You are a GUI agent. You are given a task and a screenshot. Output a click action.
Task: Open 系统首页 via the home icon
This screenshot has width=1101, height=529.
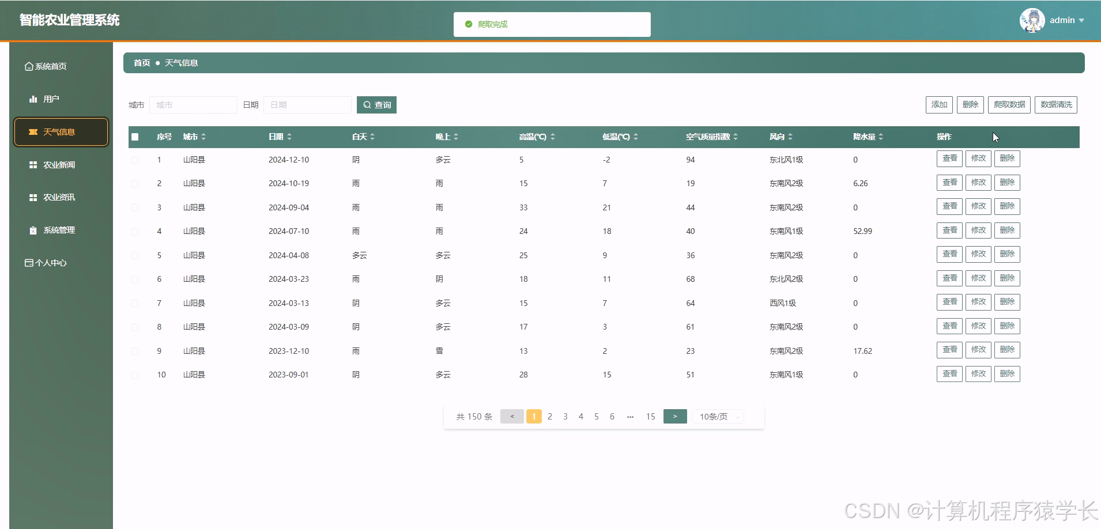[29, 66]
